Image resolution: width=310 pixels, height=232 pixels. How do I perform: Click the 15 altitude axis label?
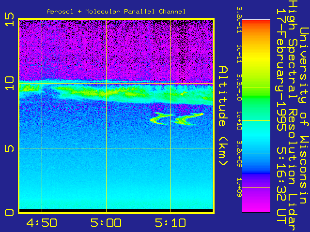tap(9, 19)
